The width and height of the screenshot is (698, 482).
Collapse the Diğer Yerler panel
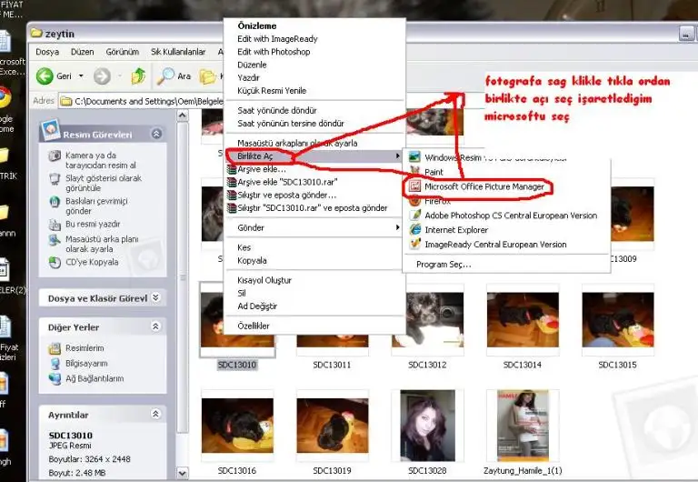click(x=155, y=326)
